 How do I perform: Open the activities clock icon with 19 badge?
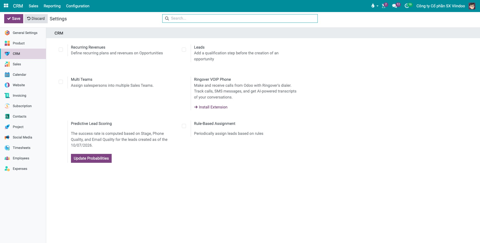point(408,6)
